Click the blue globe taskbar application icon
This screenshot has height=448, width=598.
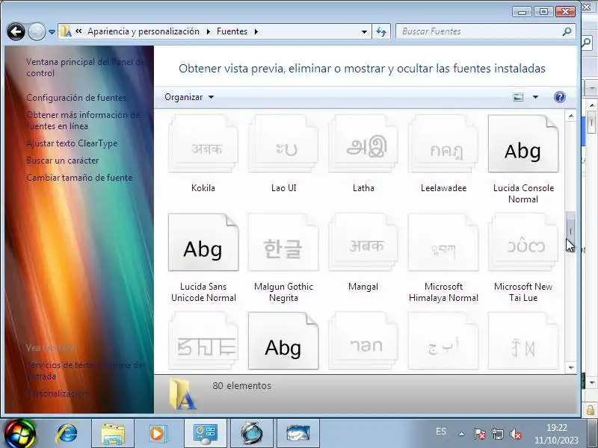252,434
